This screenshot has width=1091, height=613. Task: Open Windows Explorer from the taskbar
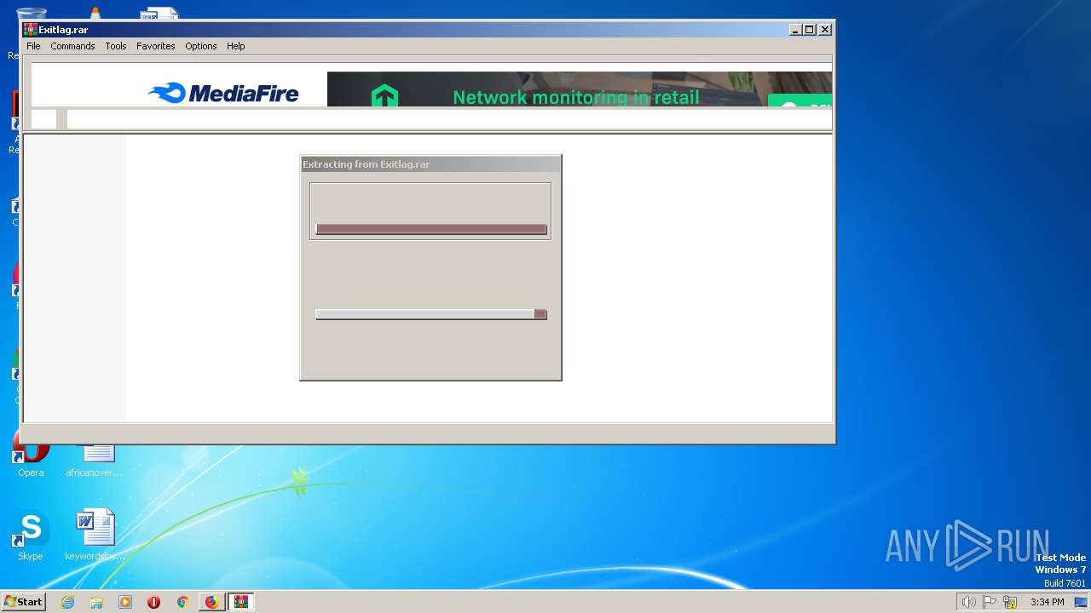point(96,602)
